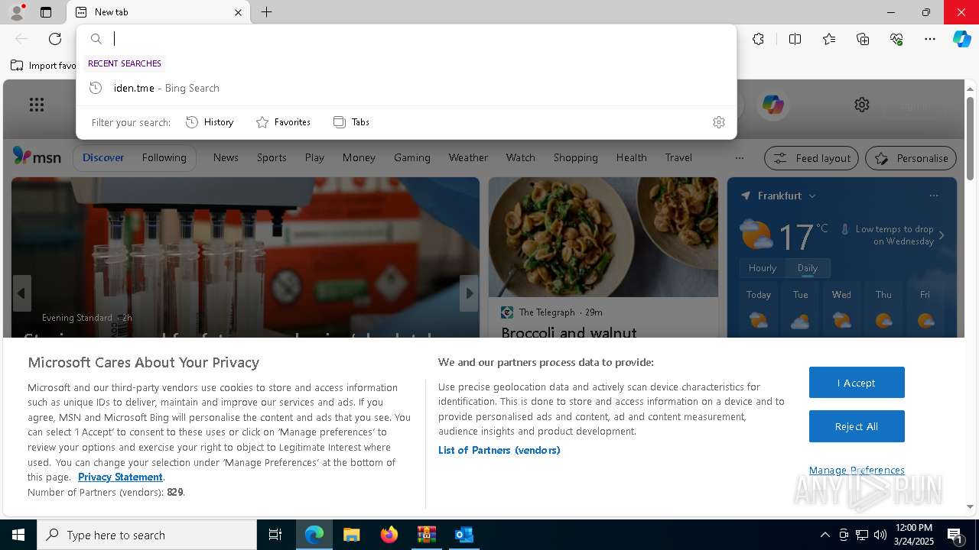
Task: Click the taskbar search box
Action: pos(147,535)
